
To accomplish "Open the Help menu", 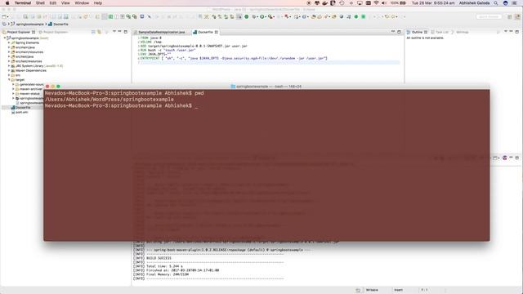I will [98, 3].
